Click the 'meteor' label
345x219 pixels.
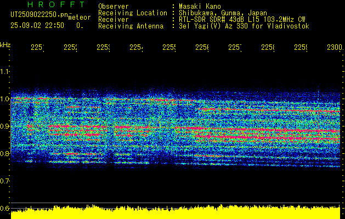(80, 18)
